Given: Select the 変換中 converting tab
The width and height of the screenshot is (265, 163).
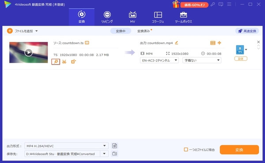Looking at the screenshot, I should [121, 31].
